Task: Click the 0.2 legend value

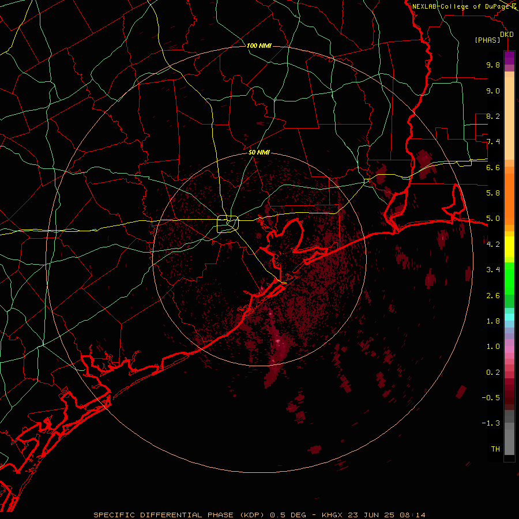Action: click(493, 373)
